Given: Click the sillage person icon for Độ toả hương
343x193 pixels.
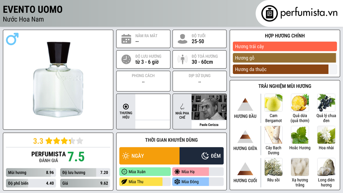Looking at the screenshot, I should 183,59.
